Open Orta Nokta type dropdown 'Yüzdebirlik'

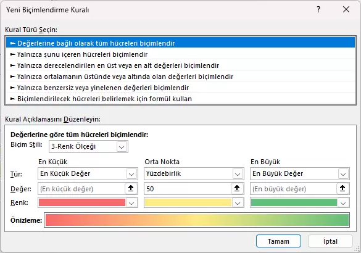coord(194,173)
